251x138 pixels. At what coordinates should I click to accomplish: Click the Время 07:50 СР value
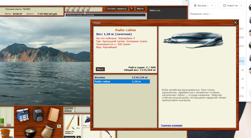point(18,14)
